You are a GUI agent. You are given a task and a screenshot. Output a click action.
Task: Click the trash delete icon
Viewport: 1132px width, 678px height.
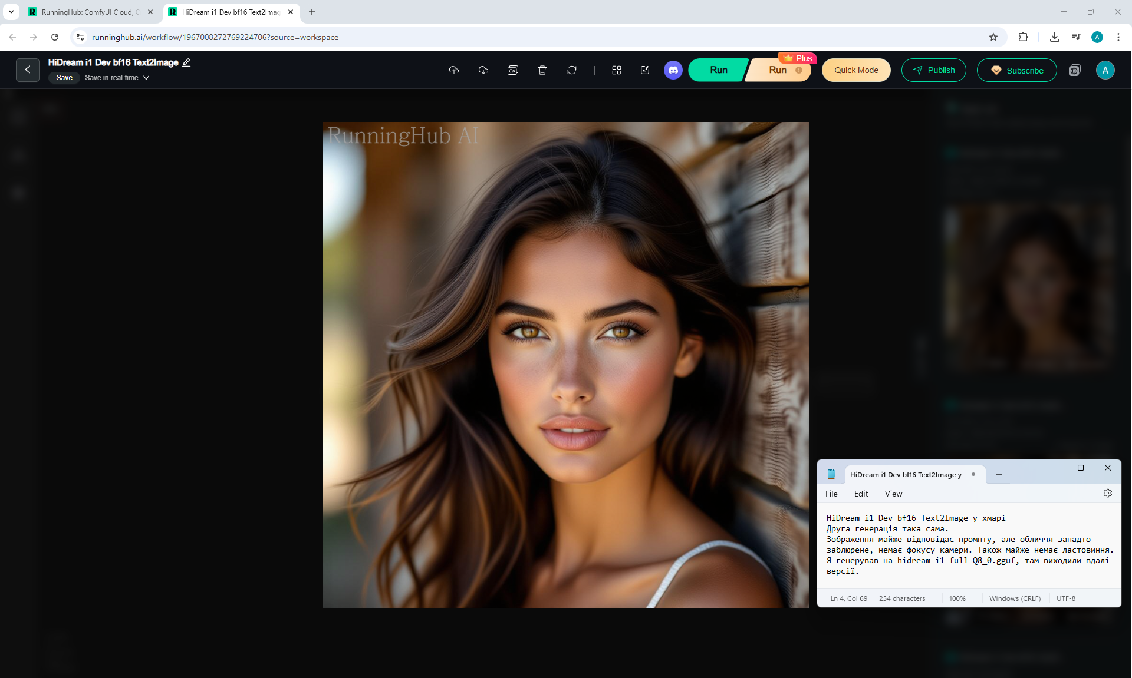(542, 70)
